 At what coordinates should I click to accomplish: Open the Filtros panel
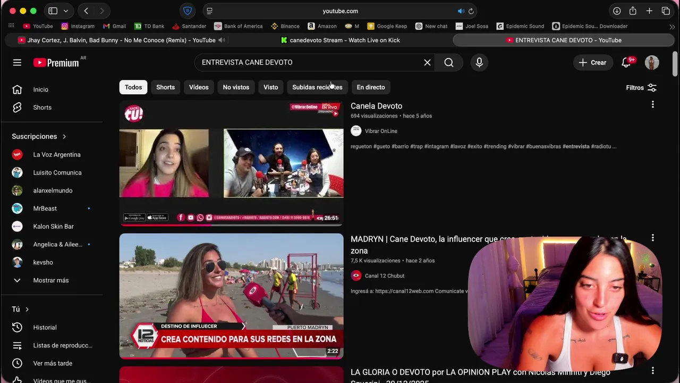(641, 88)
